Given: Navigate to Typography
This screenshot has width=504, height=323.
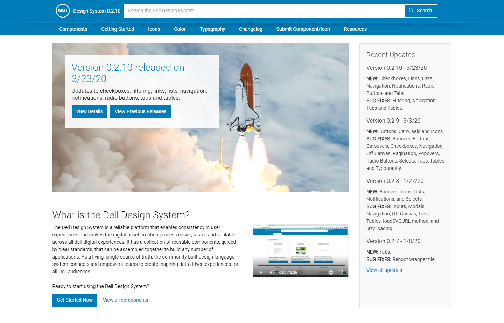Looking at the screenshot, I should 212,29.
